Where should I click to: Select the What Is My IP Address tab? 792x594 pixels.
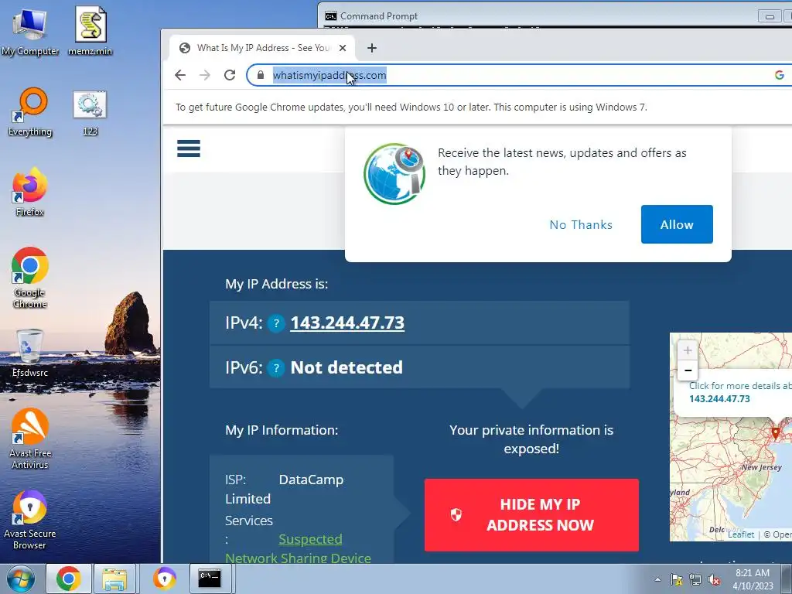(x=263, y=48)
